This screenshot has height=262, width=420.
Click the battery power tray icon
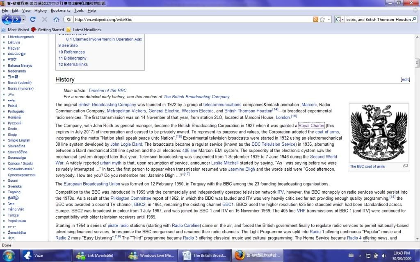[376, 256]
